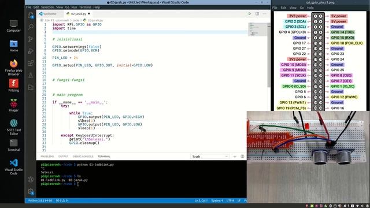The width and height of the screenshot is (370, 208).
Task: Click line 'except KeyboardInterrupt:'
Action: click(x=87, y=135)
